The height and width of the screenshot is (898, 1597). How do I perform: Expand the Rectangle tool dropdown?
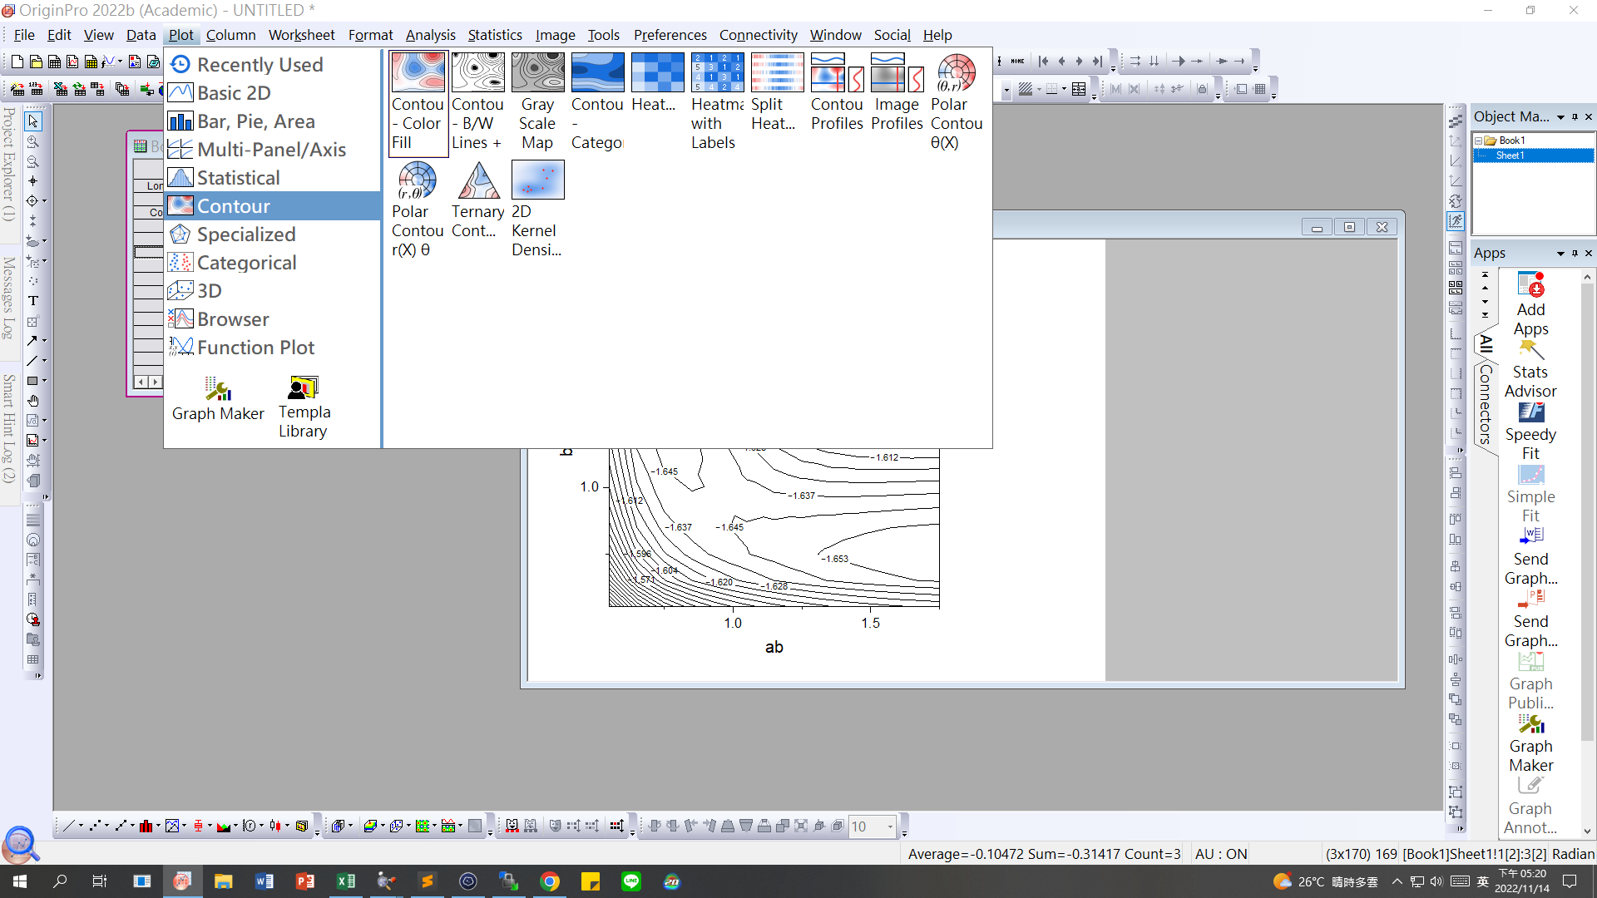45,381
